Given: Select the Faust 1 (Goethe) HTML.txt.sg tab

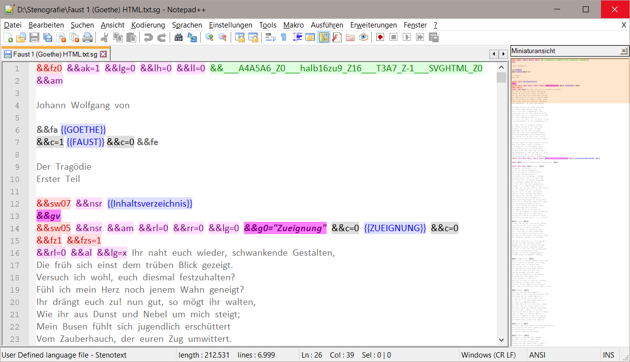Looking at the screenshot, I should (x=54, y=54).
